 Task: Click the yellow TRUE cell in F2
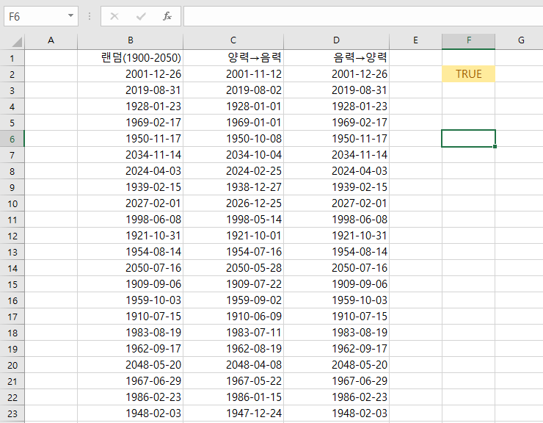[x=468, y=73]
